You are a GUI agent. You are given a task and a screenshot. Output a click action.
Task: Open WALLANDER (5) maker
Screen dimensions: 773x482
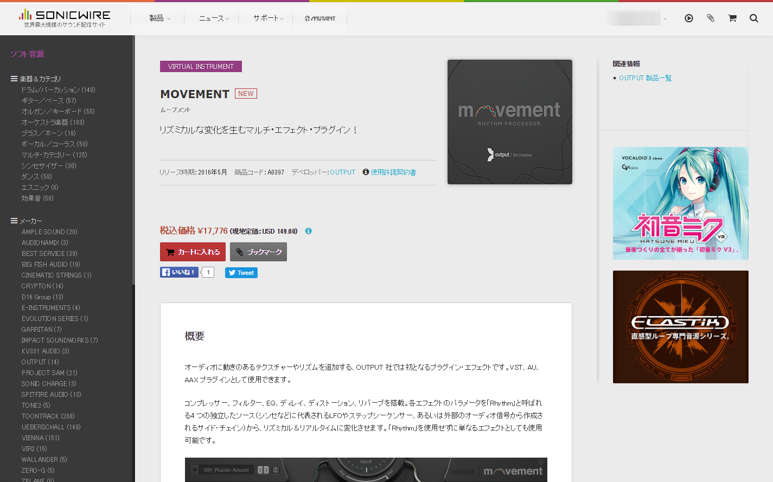44,460
